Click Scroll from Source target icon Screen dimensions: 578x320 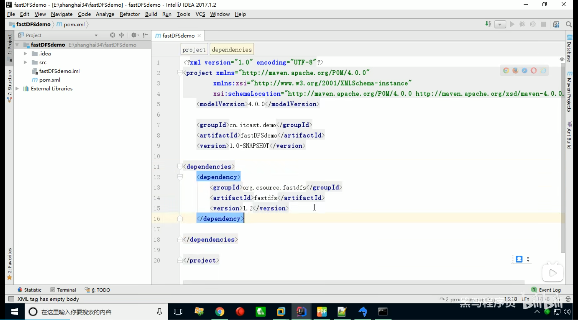tap(112, 35)
